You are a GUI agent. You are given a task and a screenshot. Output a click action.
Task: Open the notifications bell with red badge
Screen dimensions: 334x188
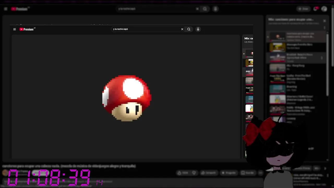315,9
